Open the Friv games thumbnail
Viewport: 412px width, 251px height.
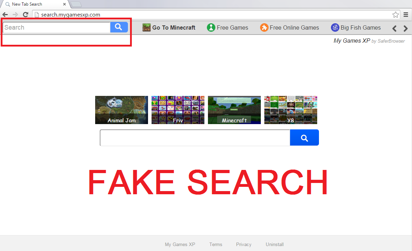tap(178, 110)
